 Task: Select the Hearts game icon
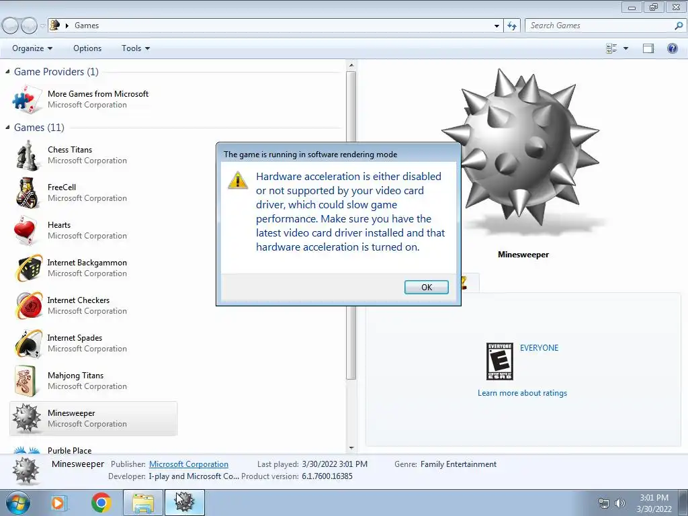[x=26, y=230]
